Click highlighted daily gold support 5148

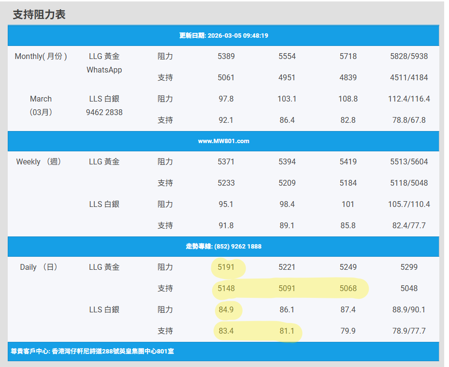226,289
